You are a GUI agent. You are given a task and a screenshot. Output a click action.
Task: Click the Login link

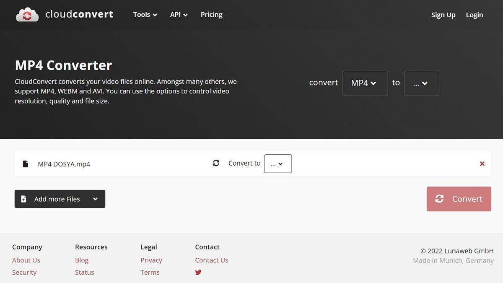474,15
